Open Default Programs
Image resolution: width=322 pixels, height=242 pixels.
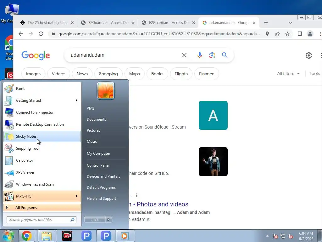tap(101, 187)
